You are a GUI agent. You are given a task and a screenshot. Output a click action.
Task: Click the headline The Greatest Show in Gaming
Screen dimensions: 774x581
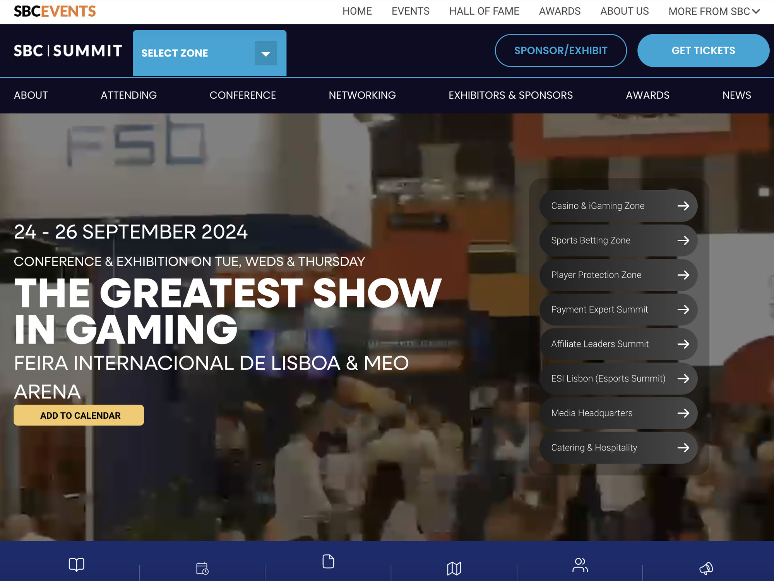click(228, 311)
